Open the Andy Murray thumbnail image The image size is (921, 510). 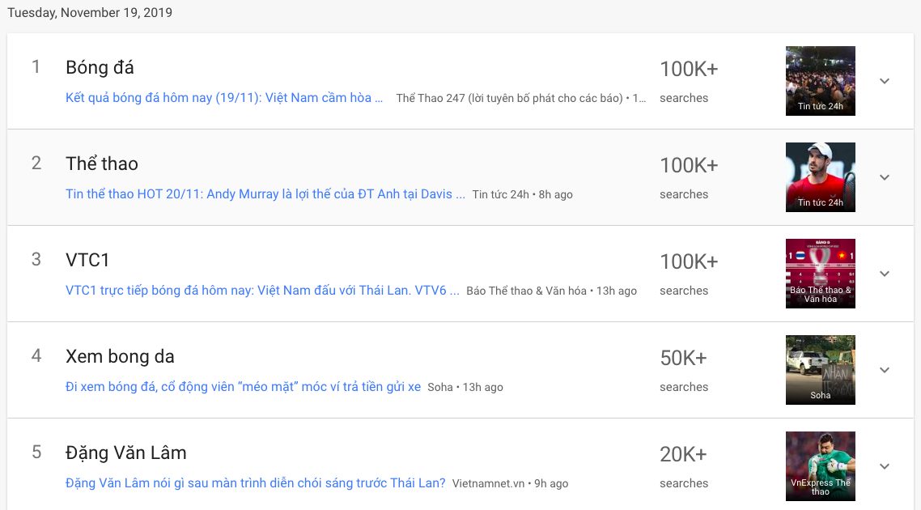[x=820, y=177]
